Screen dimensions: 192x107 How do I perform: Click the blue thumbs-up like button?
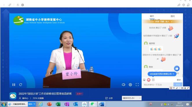[177, 69]
